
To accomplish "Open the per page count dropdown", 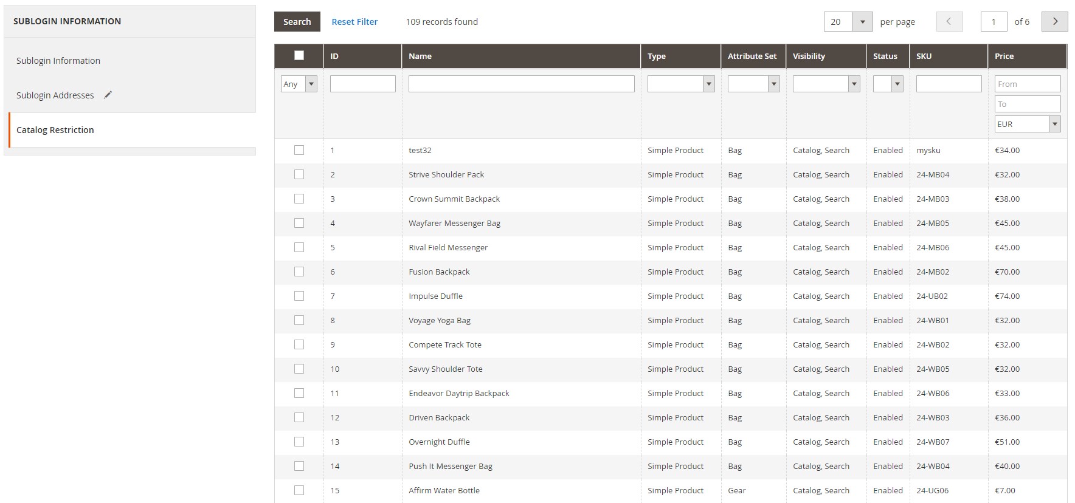I will tap(848, 22).
